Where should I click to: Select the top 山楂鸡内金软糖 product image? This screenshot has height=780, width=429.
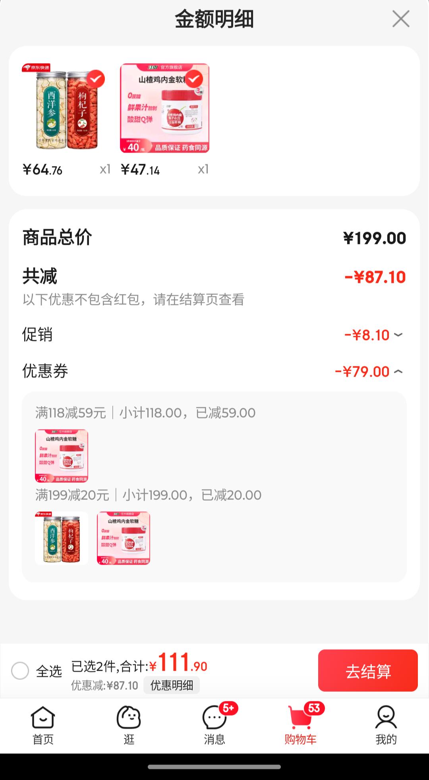(164, 108)
